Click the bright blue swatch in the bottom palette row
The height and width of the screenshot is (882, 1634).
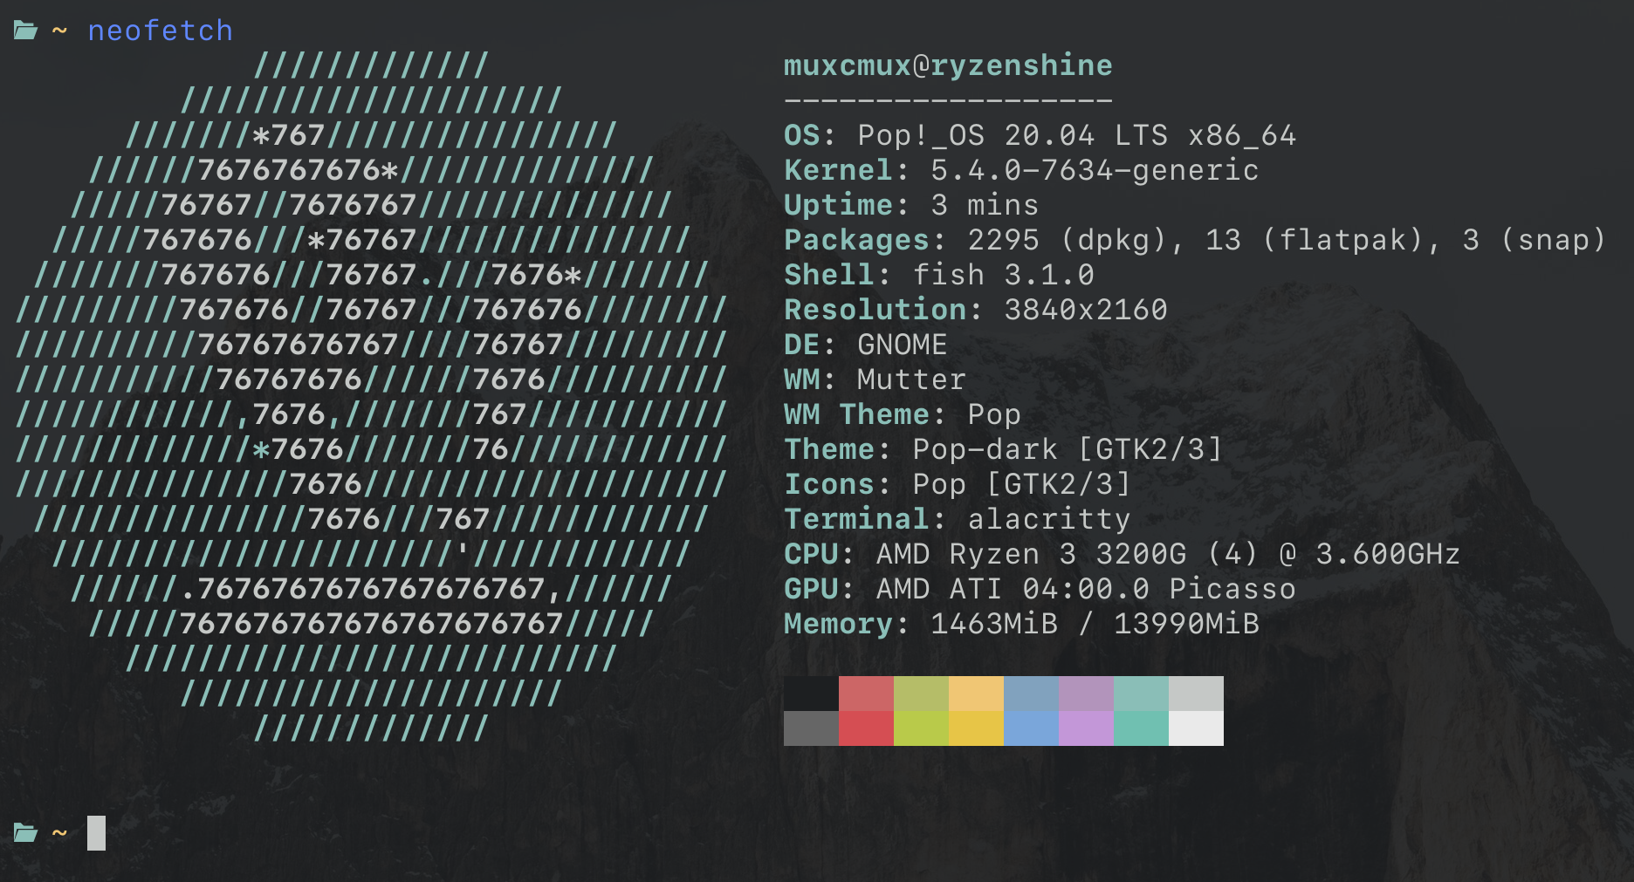pos(1031,728)
